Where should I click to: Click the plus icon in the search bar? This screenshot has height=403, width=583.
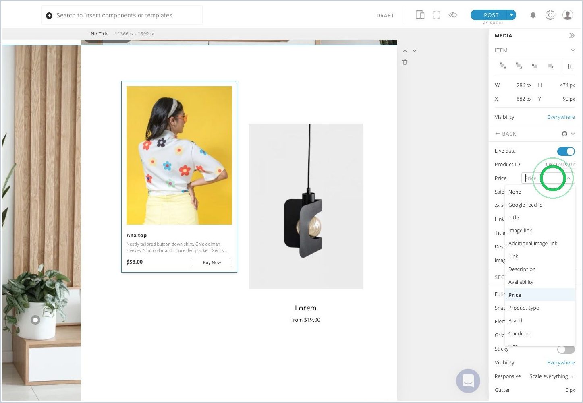click(x=49, y=16)
